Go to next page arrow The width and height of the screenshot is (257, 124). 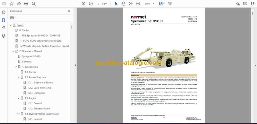coord(91,4)
